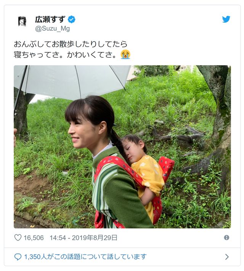Image resolution: width=244 pixels, height=271 pixels.
Task: Open the 14:54 - 2019年8月29日 timestamp
Action: click(x=83, y=238)
